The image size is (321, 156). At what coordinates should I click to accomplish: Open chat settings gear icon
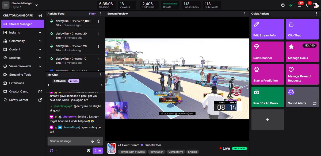[x=89, y=151]
